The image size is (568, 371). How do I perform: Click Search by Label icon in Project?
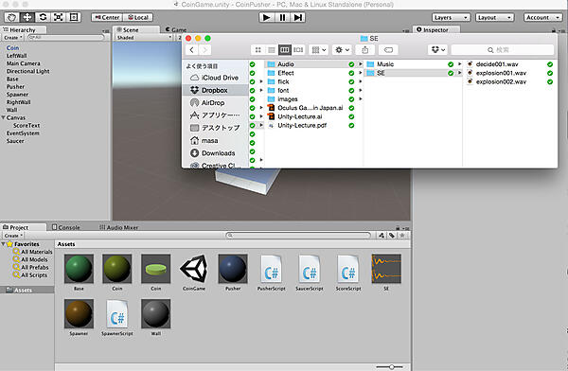click(392, 236)
